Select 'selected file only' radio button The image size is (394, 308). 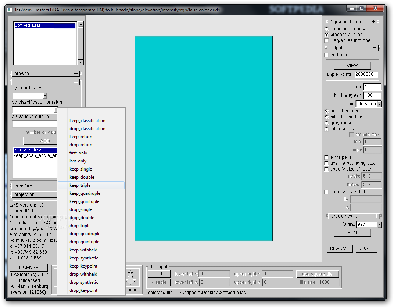point(327,29)
